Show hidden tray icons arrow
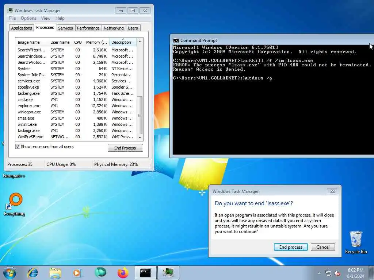Image resolution: width=374 pixels, height=280 pixels. click(319, 273)
